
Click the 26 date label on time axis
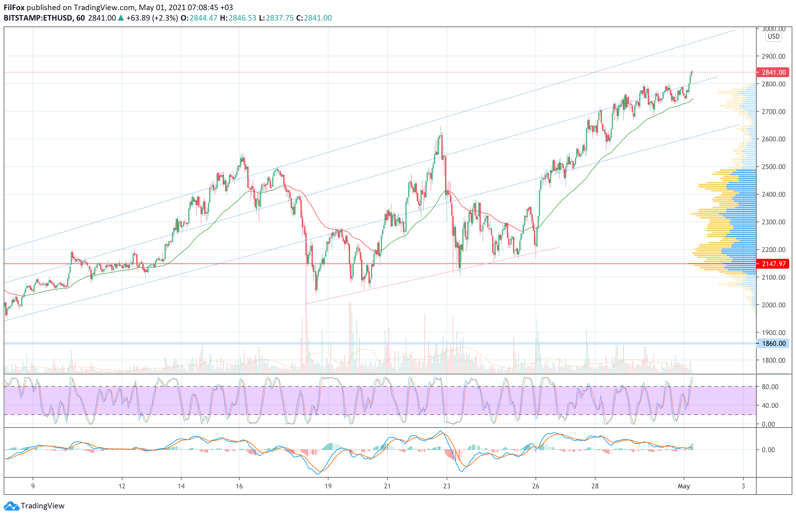point(535,486)
